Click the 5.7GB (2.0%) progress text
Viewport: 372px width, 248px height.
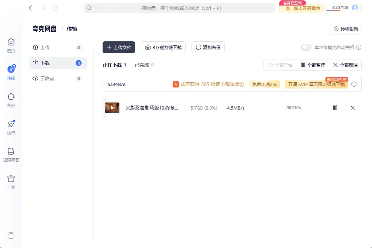(x=204, y=108)
